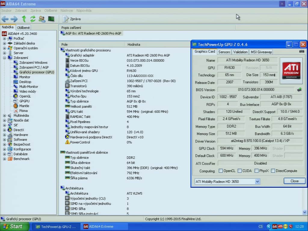
Task: Select the Písma fonts tree item
Action: coord(23,111)
